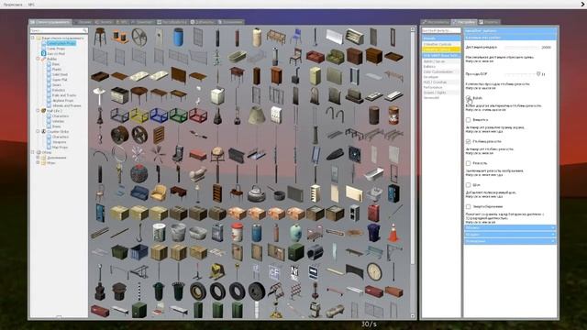The image size is (587, 330).
Task: Spawn the teal propane tank prop
Action: point(295,232)
